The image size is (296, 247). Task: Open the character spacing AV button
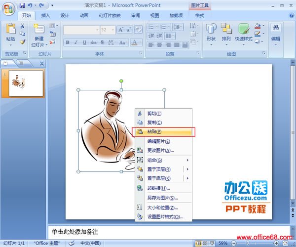click(111, 42)
